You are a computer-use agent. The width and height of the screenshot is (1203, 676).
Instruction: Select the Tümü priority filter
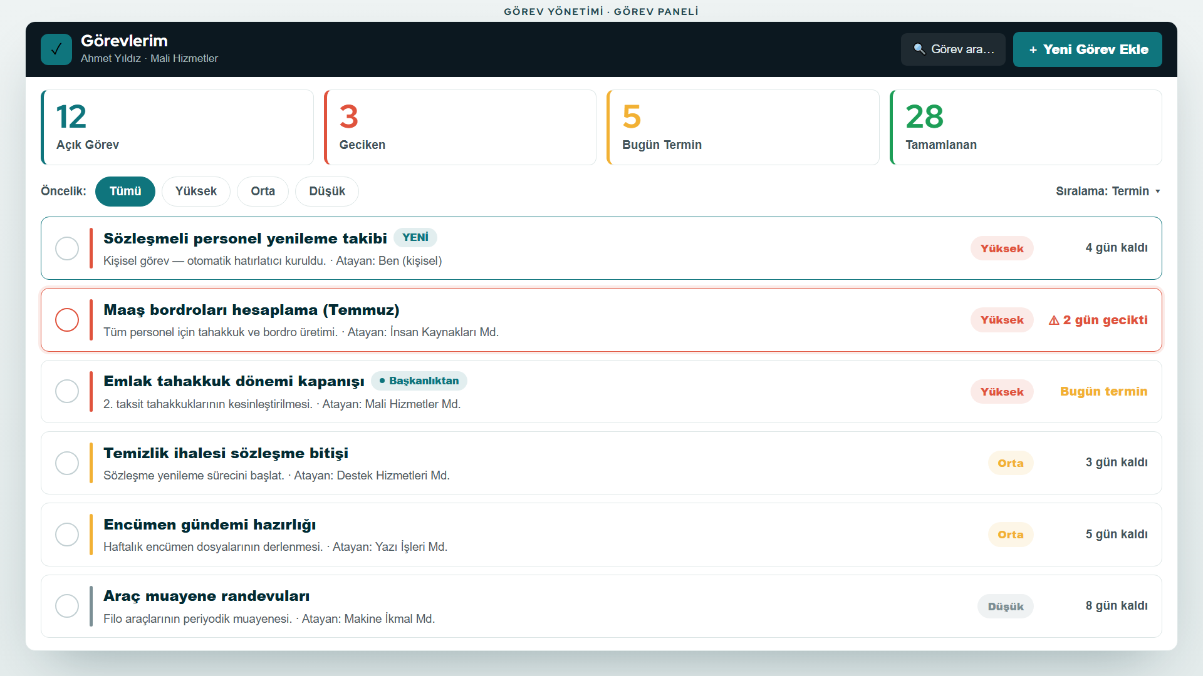pos(125,192)
